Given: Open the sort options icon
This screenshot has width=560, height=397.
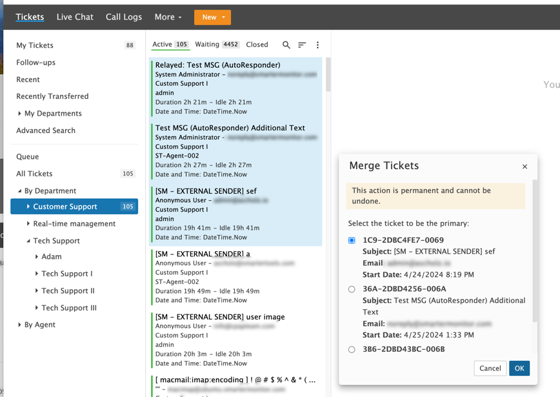Looking at the screenshot, I should click(302, 45).
